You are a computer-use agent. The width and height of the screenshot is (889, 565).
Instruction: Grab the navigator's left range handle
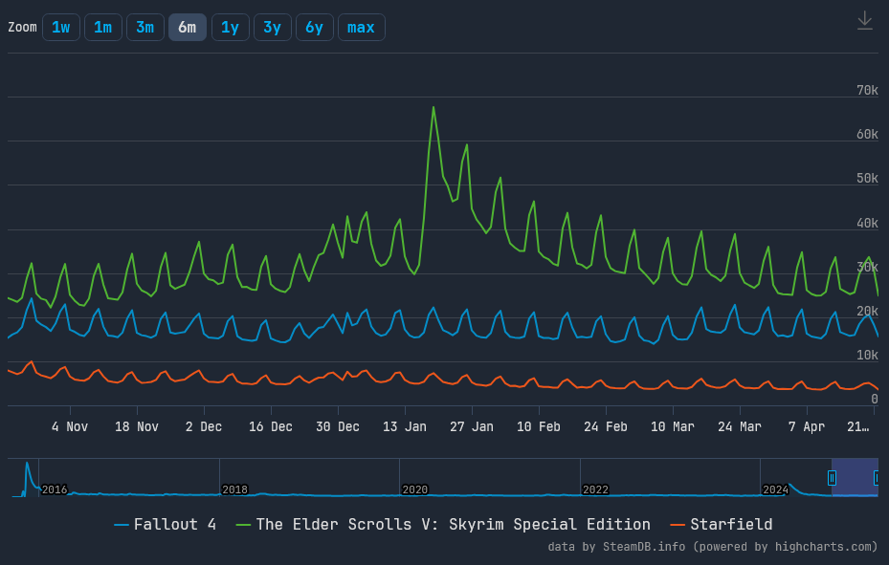tap(832, 478)
